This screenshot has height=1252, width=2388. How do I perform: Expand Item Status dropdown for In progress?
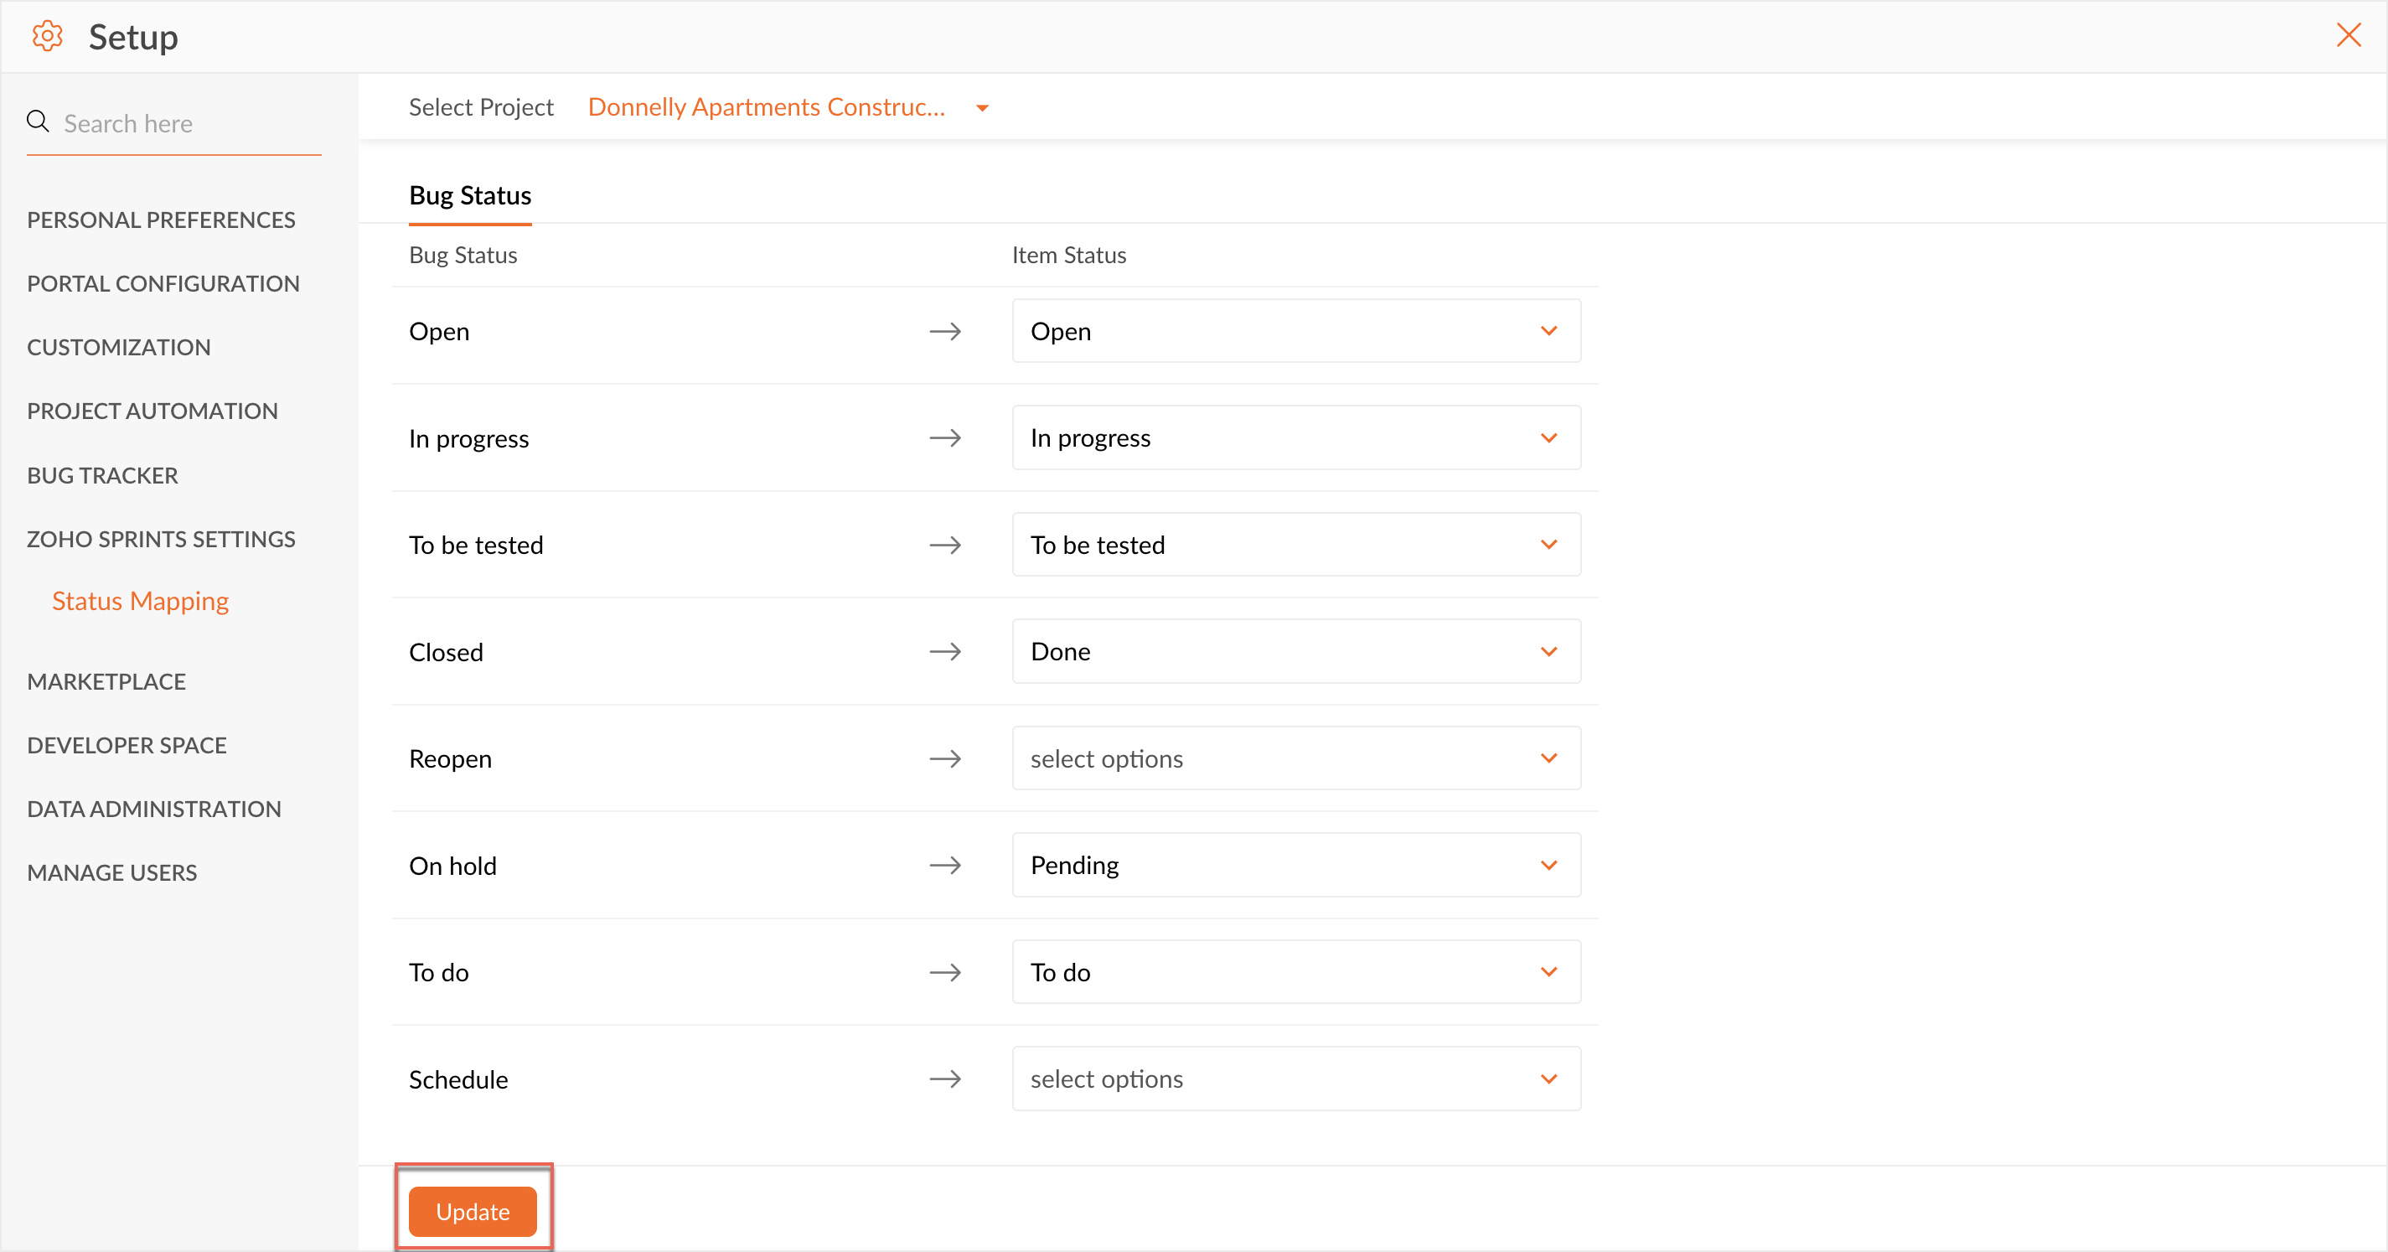(1295, 437)
